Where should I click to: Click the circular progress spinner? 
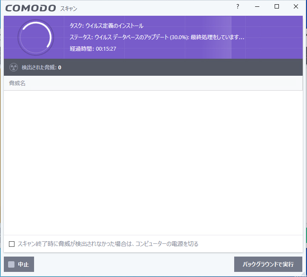[36, 37]
